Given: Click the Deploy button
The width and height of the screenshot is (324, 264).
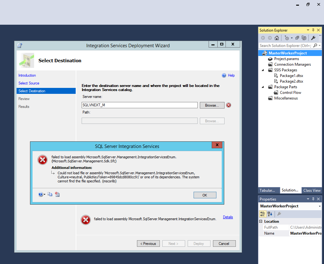Looking at the screenshot, I should pos(199,244).
